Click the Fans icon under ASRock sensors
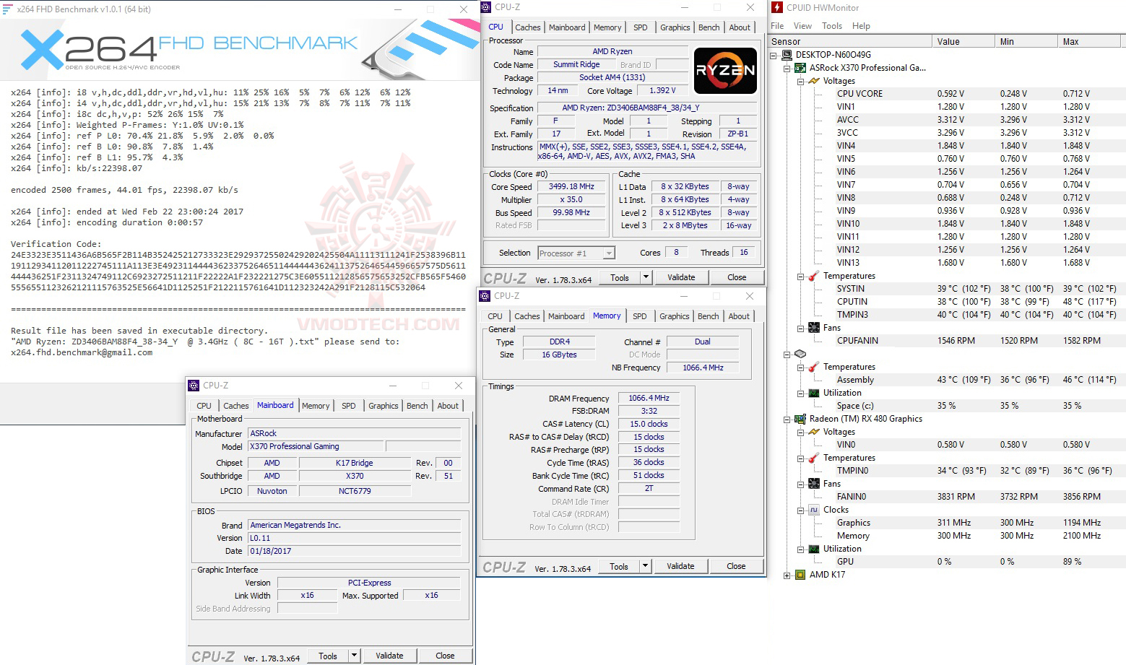The width and height of the screenshot is (1126, 665). [813, 327]
